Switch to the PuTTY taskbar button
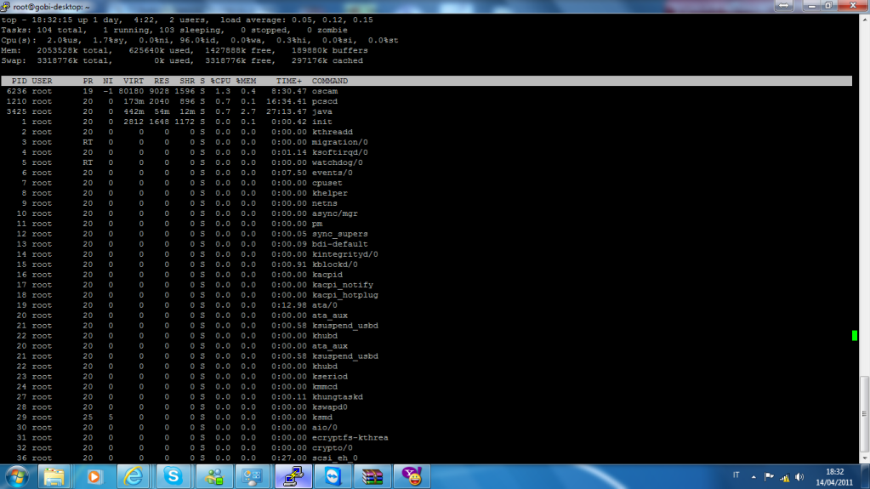The image size is (870, 489). (293, 476)
